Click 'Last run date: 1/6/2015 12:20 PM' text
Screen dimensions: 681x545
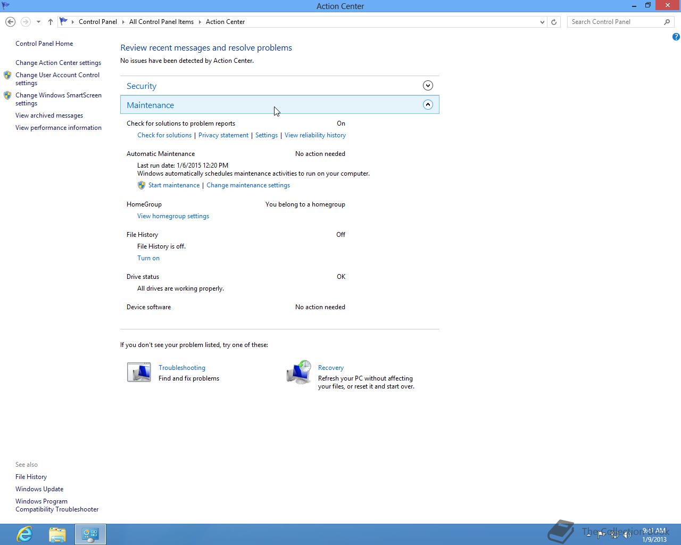pos(182,166)
